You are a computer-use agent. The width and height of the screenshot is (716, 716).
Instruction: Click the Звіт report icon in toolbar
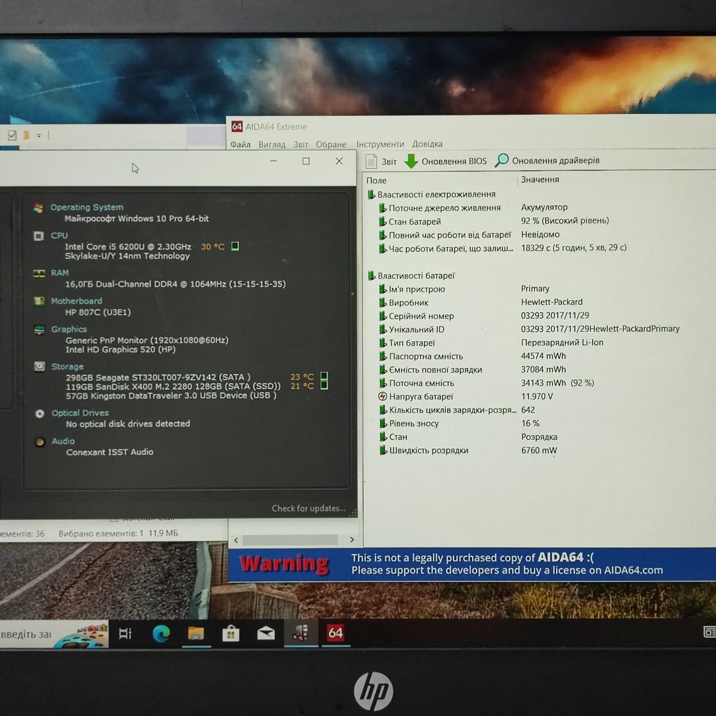coord(371,161)
